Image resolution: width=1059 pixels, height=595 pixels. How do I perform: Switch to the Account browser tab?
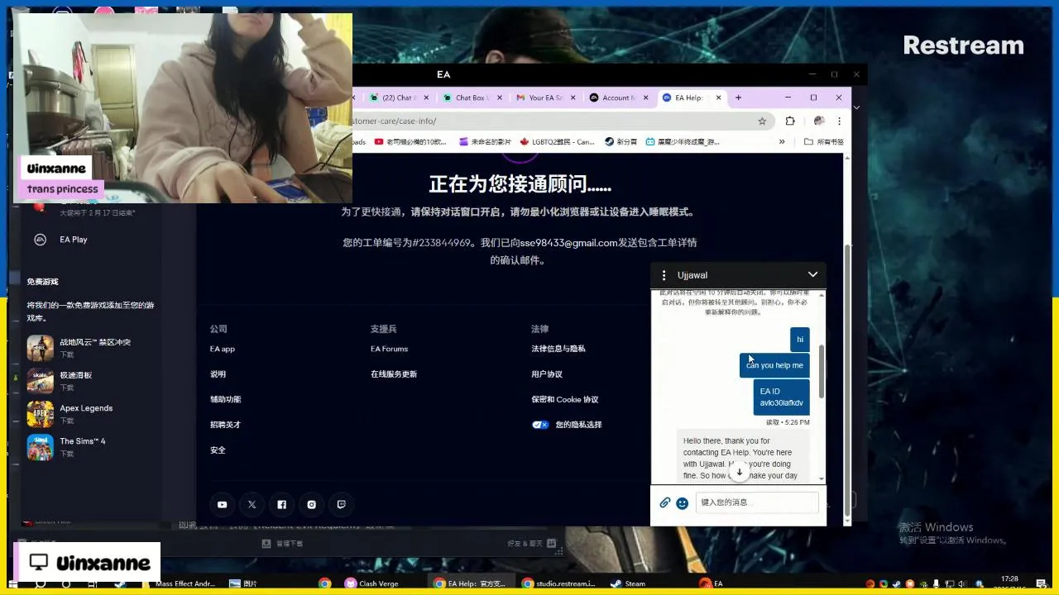click(618, 98)
